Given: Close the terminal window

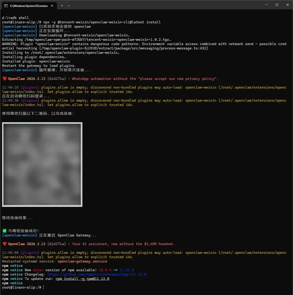Looking at the screenshot, I should point(288,5).
